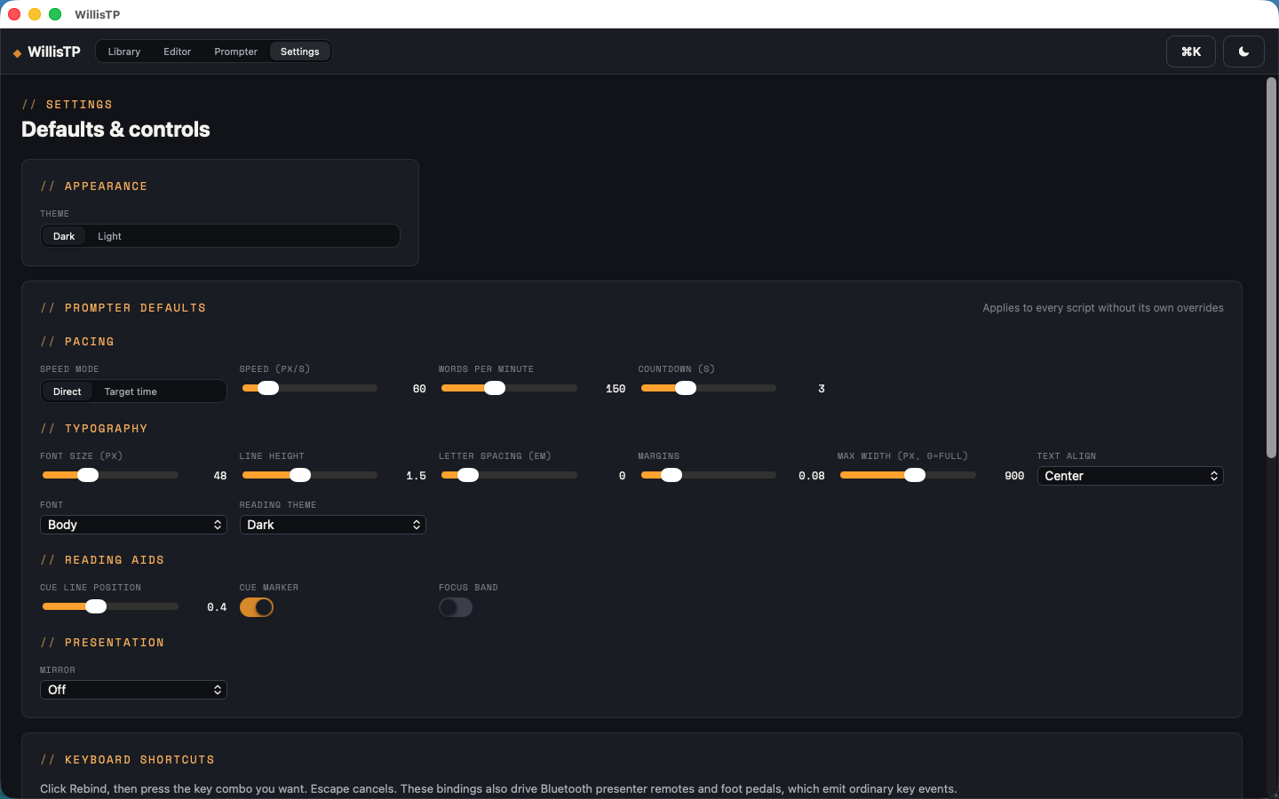Select Target time speed mode
Image resolution: width=1279 pixels, height=799 pixels.
131,392
